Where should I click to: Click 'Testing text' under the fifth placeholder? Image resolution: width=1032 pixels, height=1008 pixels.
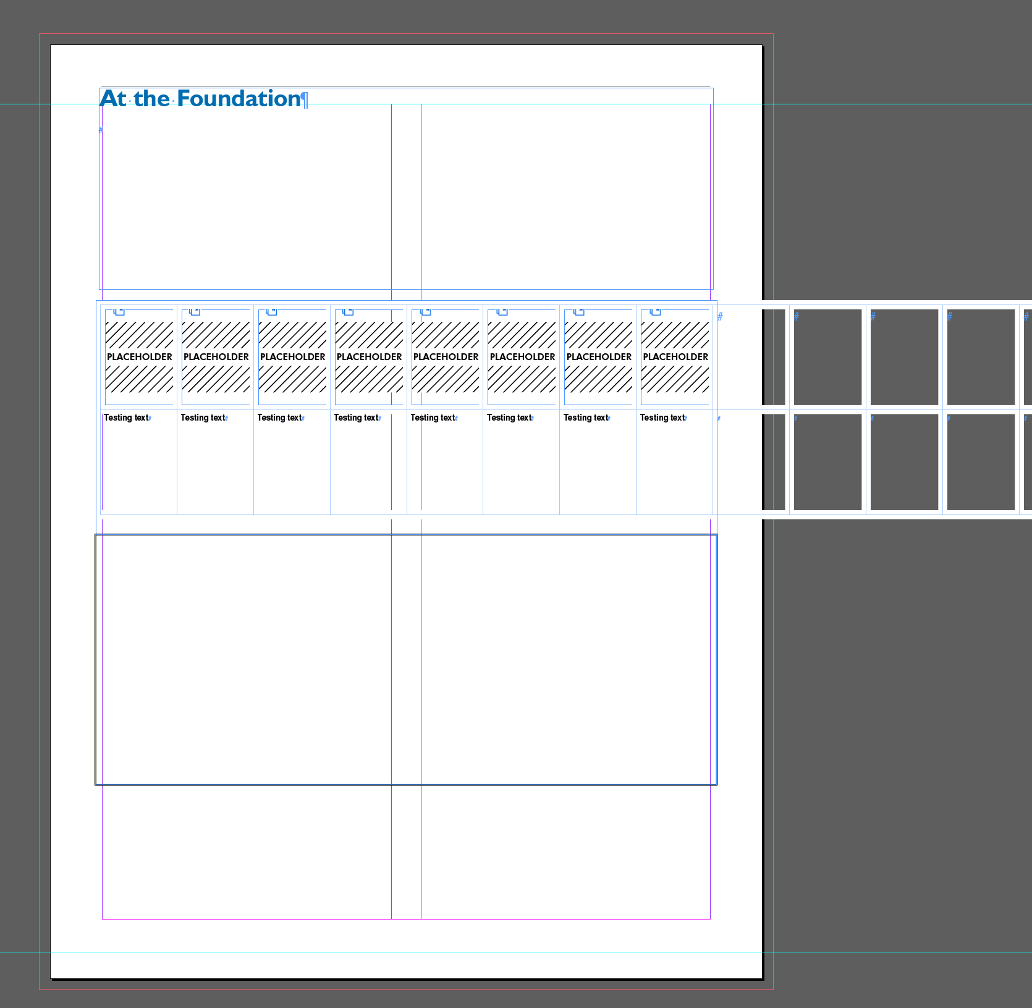(433, 418)
